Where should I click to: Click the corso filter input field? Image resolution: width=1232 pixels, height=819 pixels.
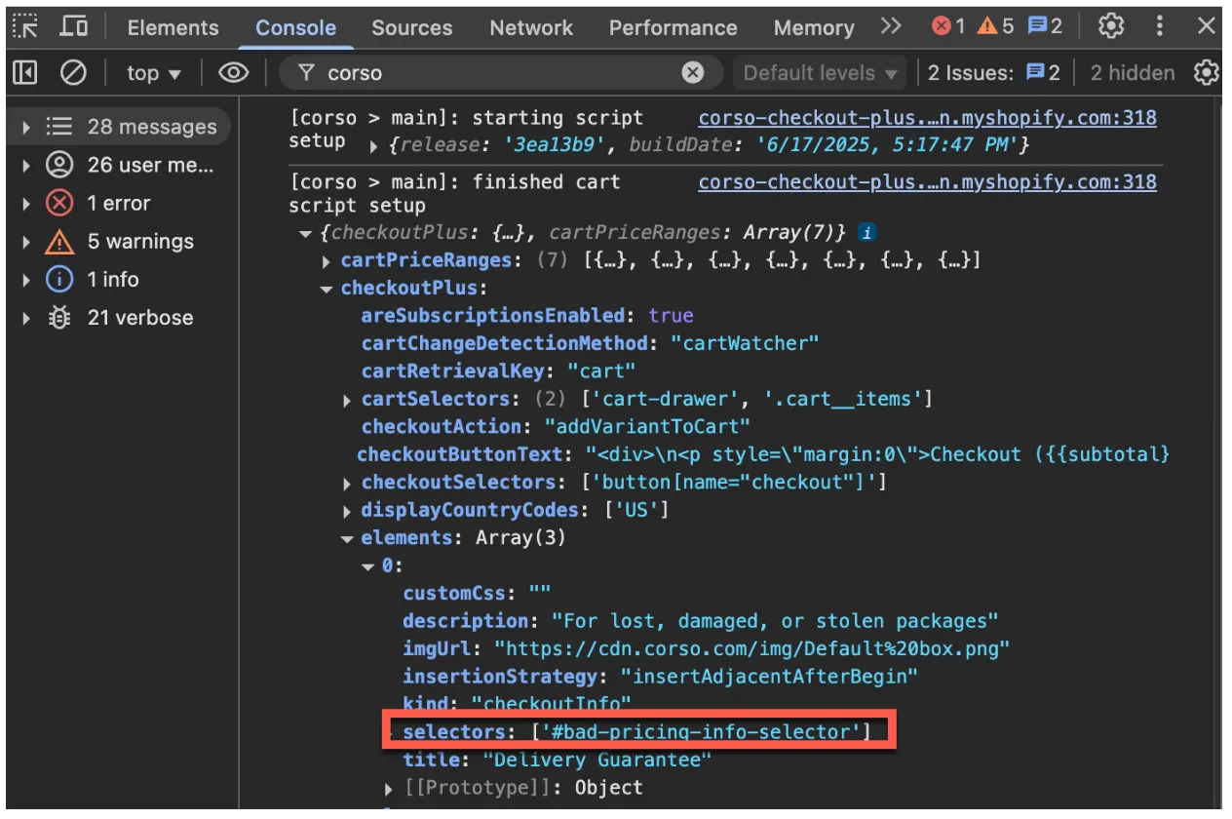pyautogui.click(x=497, y=73)
